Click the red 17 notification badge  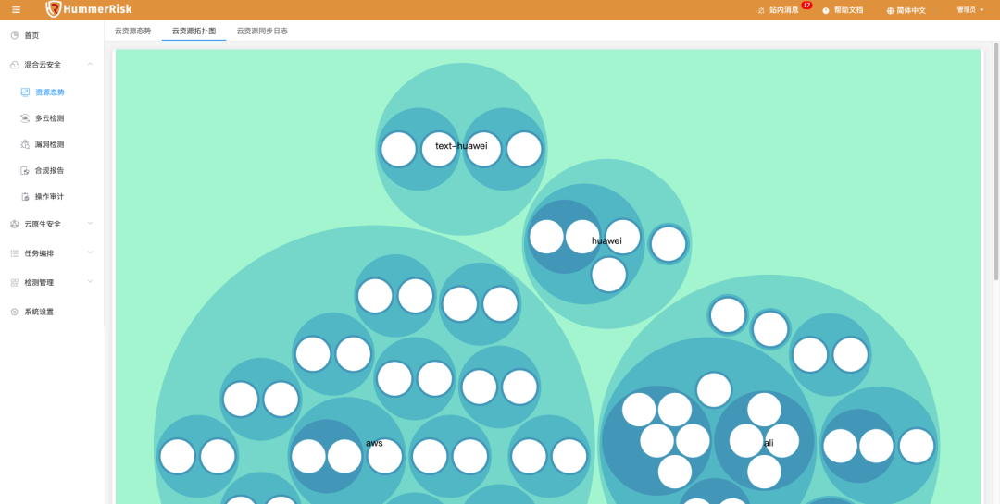pos(806,6)
